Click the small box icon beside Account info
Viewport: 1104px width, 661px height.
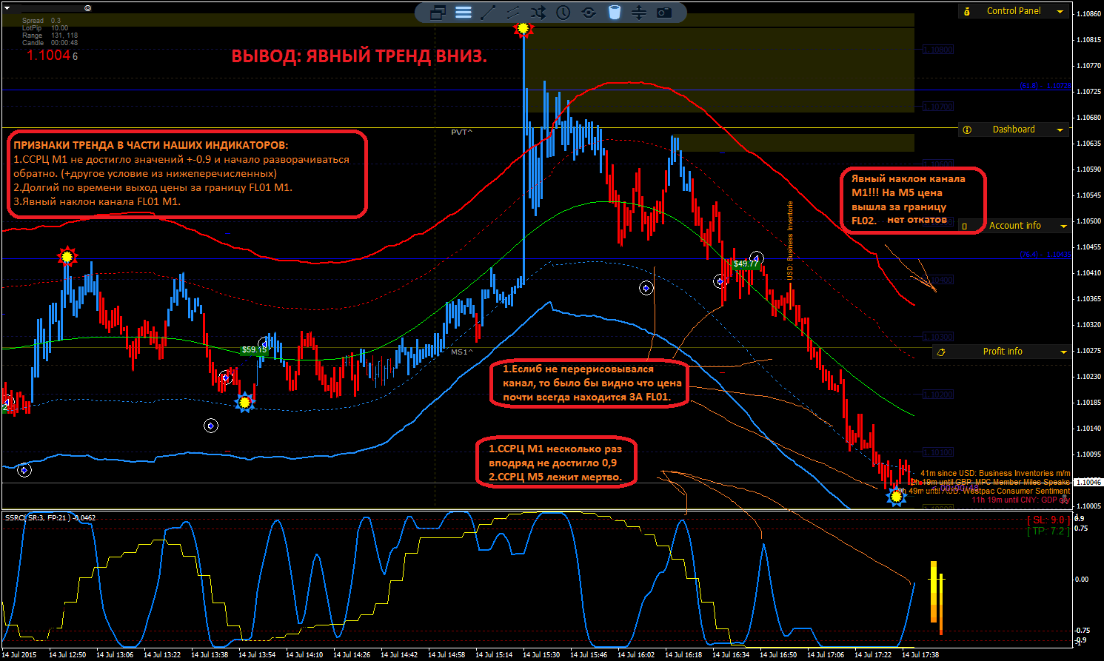click(x=965, y=227)
